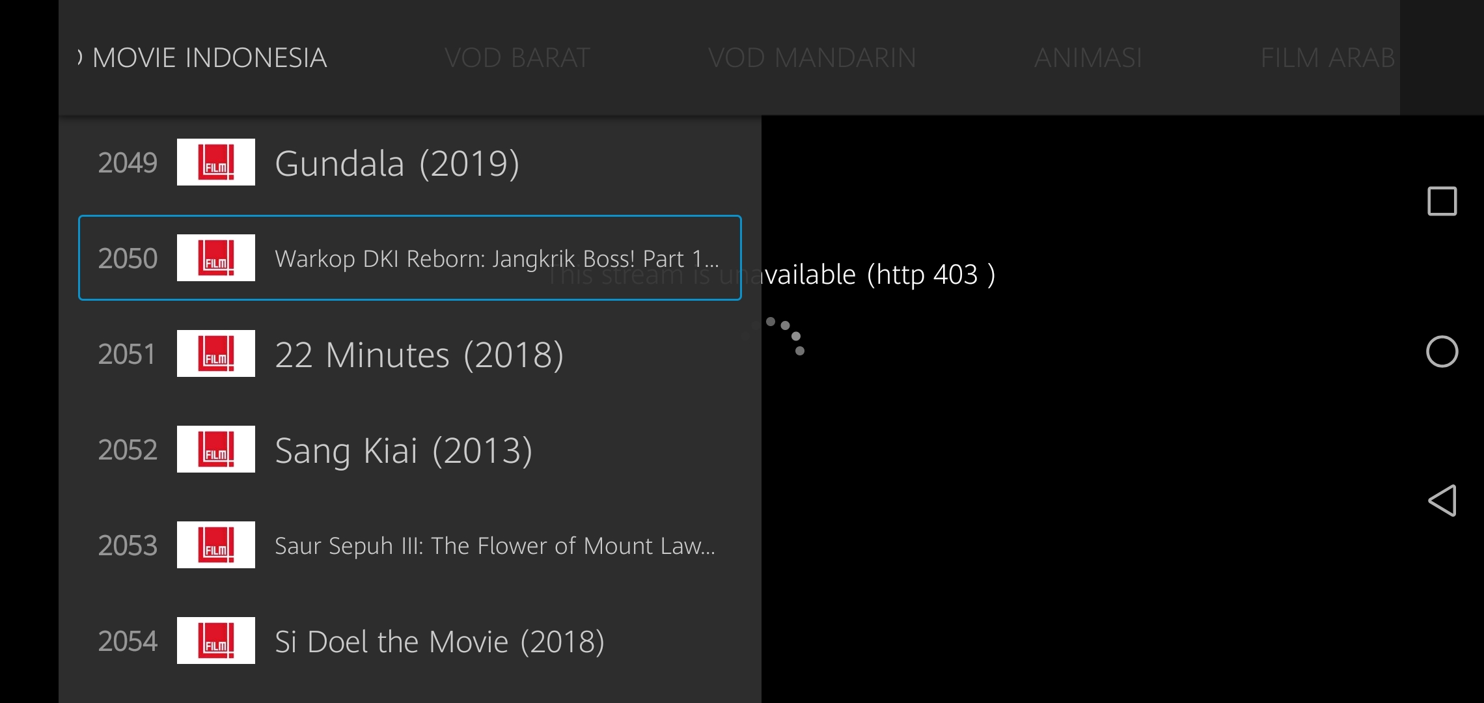The width and height of the screenshot is (1484, 703).
Task: Tap the 22 Minutes film logo icon
Action: coord(216,353)
